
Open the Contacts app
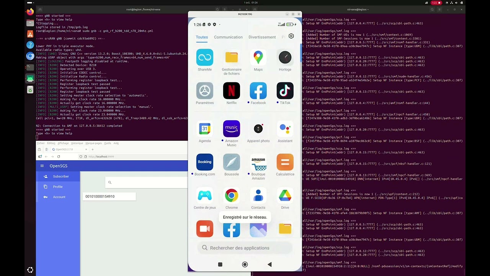pos(258,195)
